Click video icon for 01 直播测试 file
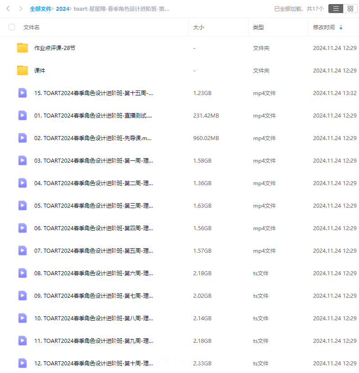Image resolution: width=359 pixels, height=373 pixels. tap(23, 115)
